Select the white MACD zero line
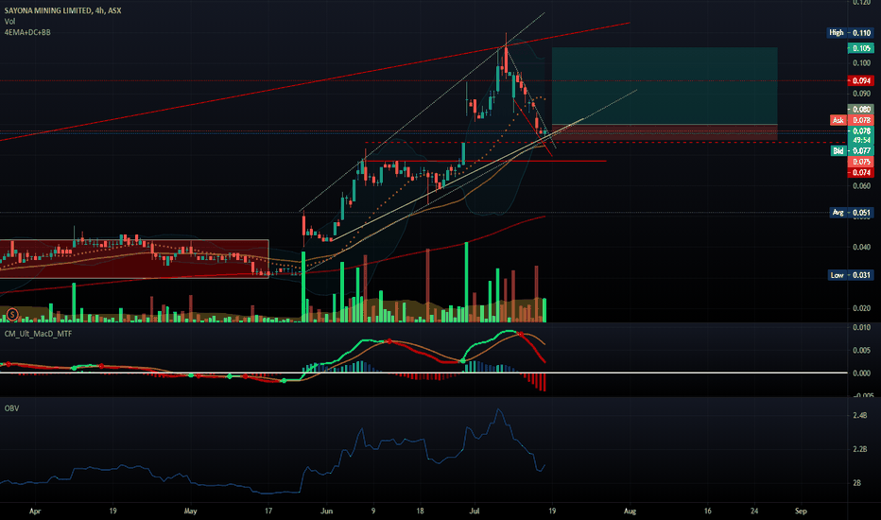 tap(423, 373)
